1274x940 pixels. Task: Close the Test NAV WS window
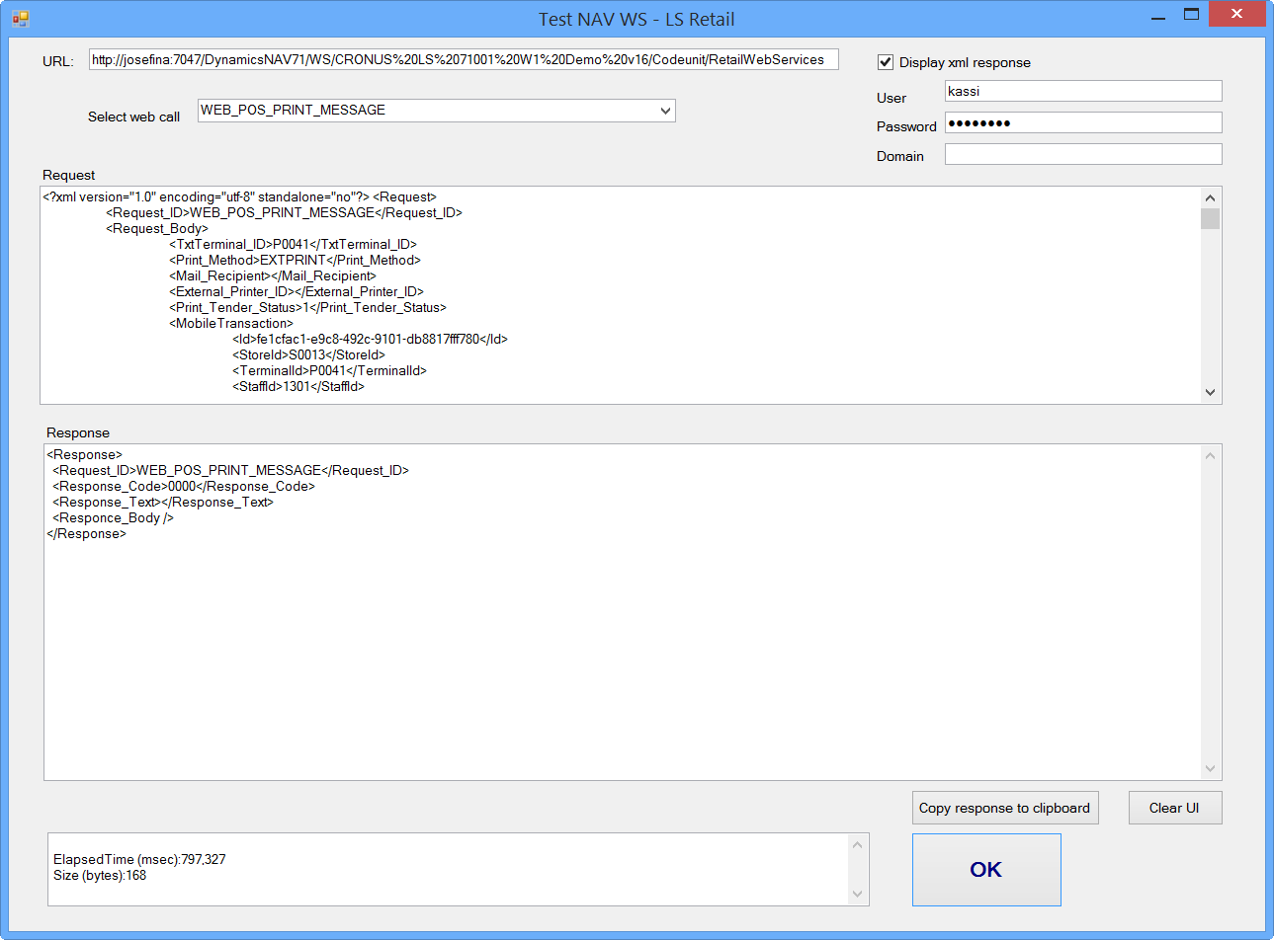click(1237, 14)
